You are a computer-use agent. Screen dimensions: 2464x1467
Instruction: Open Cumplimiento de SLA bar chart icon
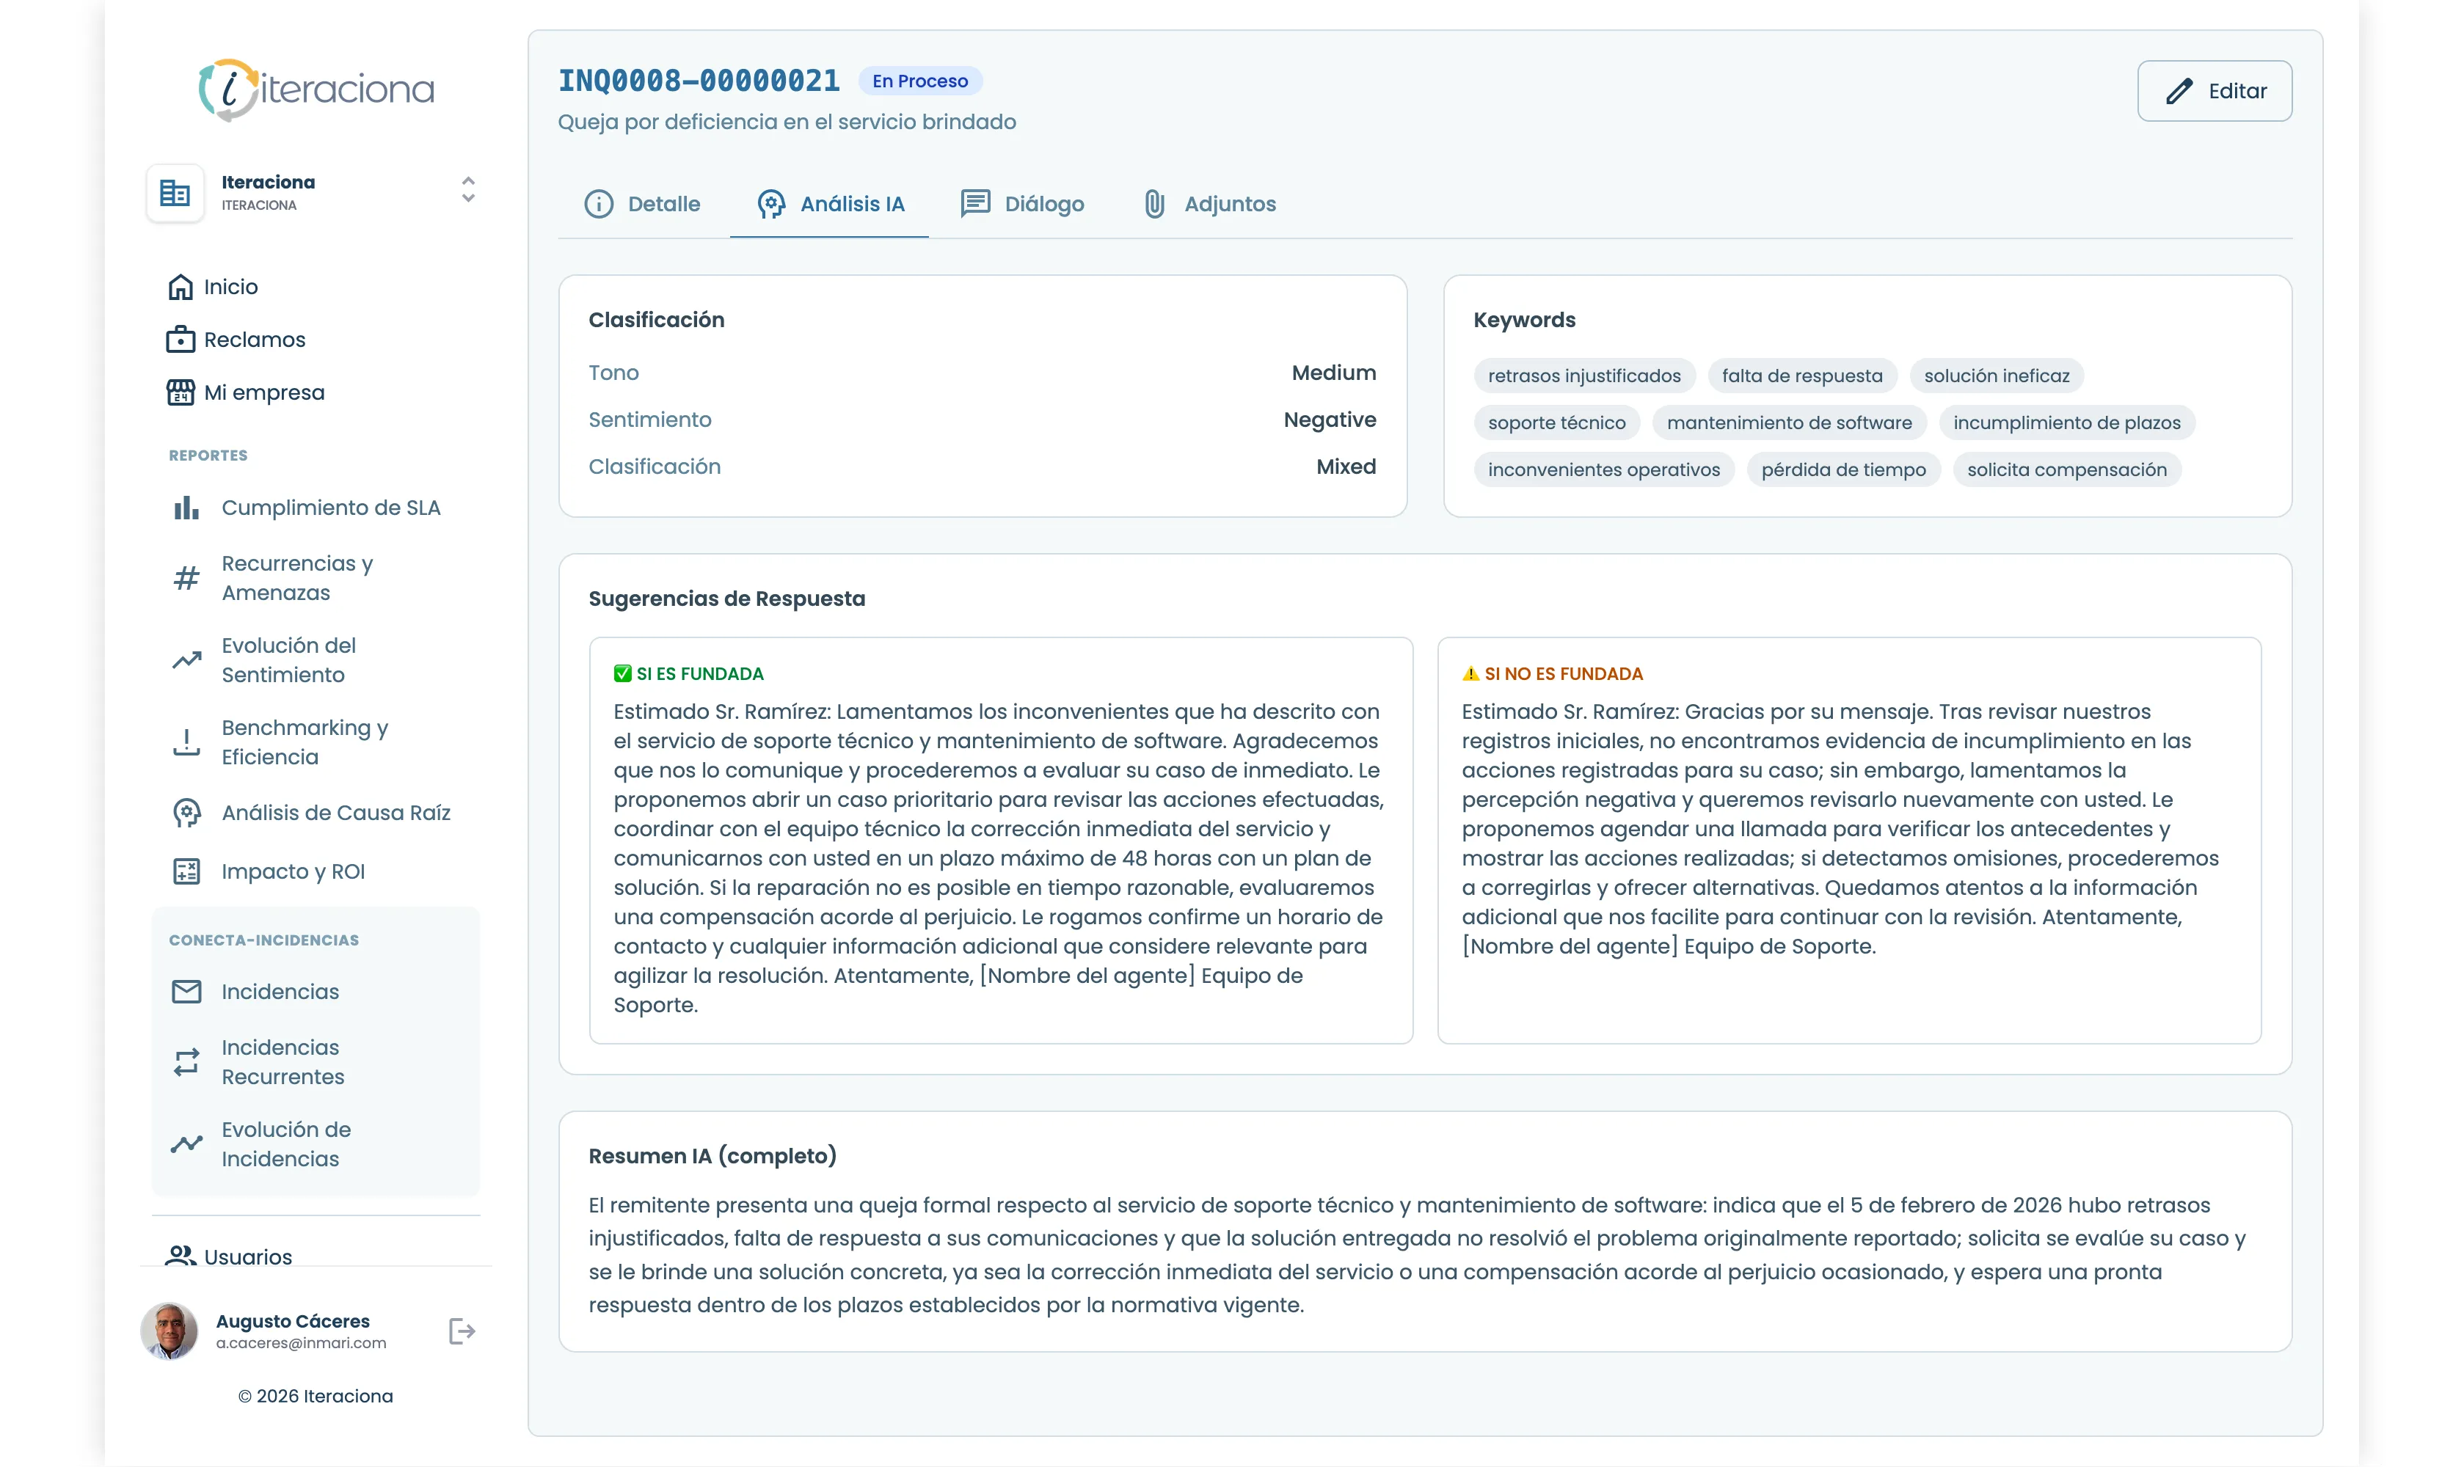pyautogui.click(x=187, y=508)
